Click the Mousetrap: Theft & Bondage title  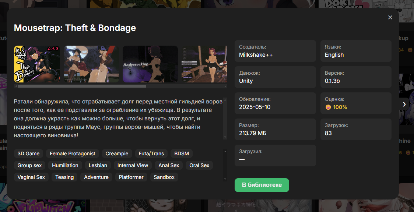pyautogui.click(x=75, y=28)
